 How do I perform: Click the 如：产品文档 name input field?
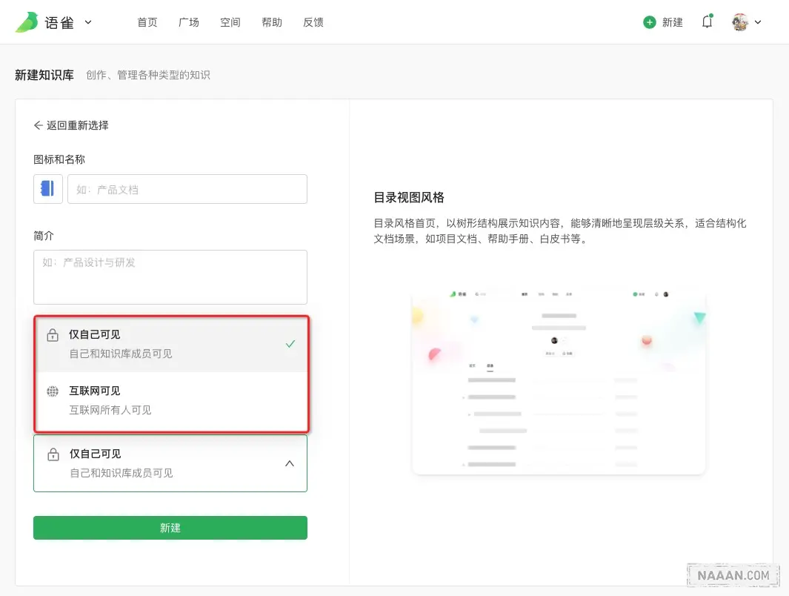pos(187,189)
